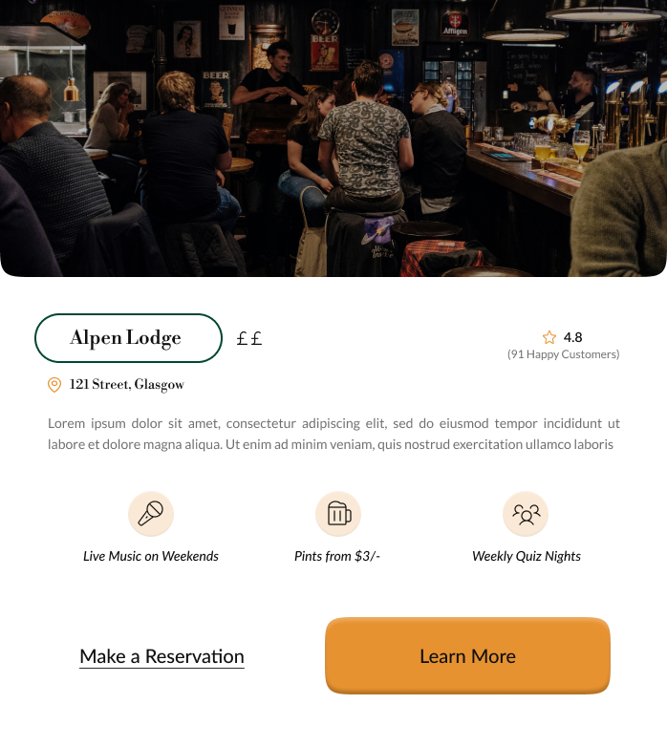Click the orange star rating icon
The width and height of the screenshot is (667, 747).
click(549, 337)
